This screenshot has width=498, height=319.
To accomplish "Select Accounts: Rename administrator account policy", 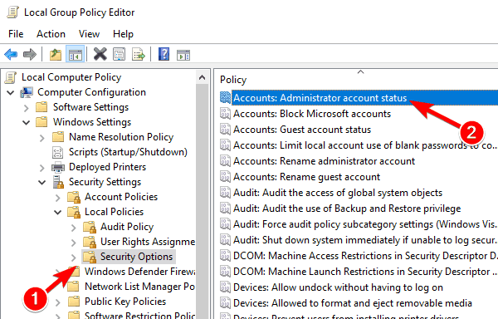I will coord(324,161).
